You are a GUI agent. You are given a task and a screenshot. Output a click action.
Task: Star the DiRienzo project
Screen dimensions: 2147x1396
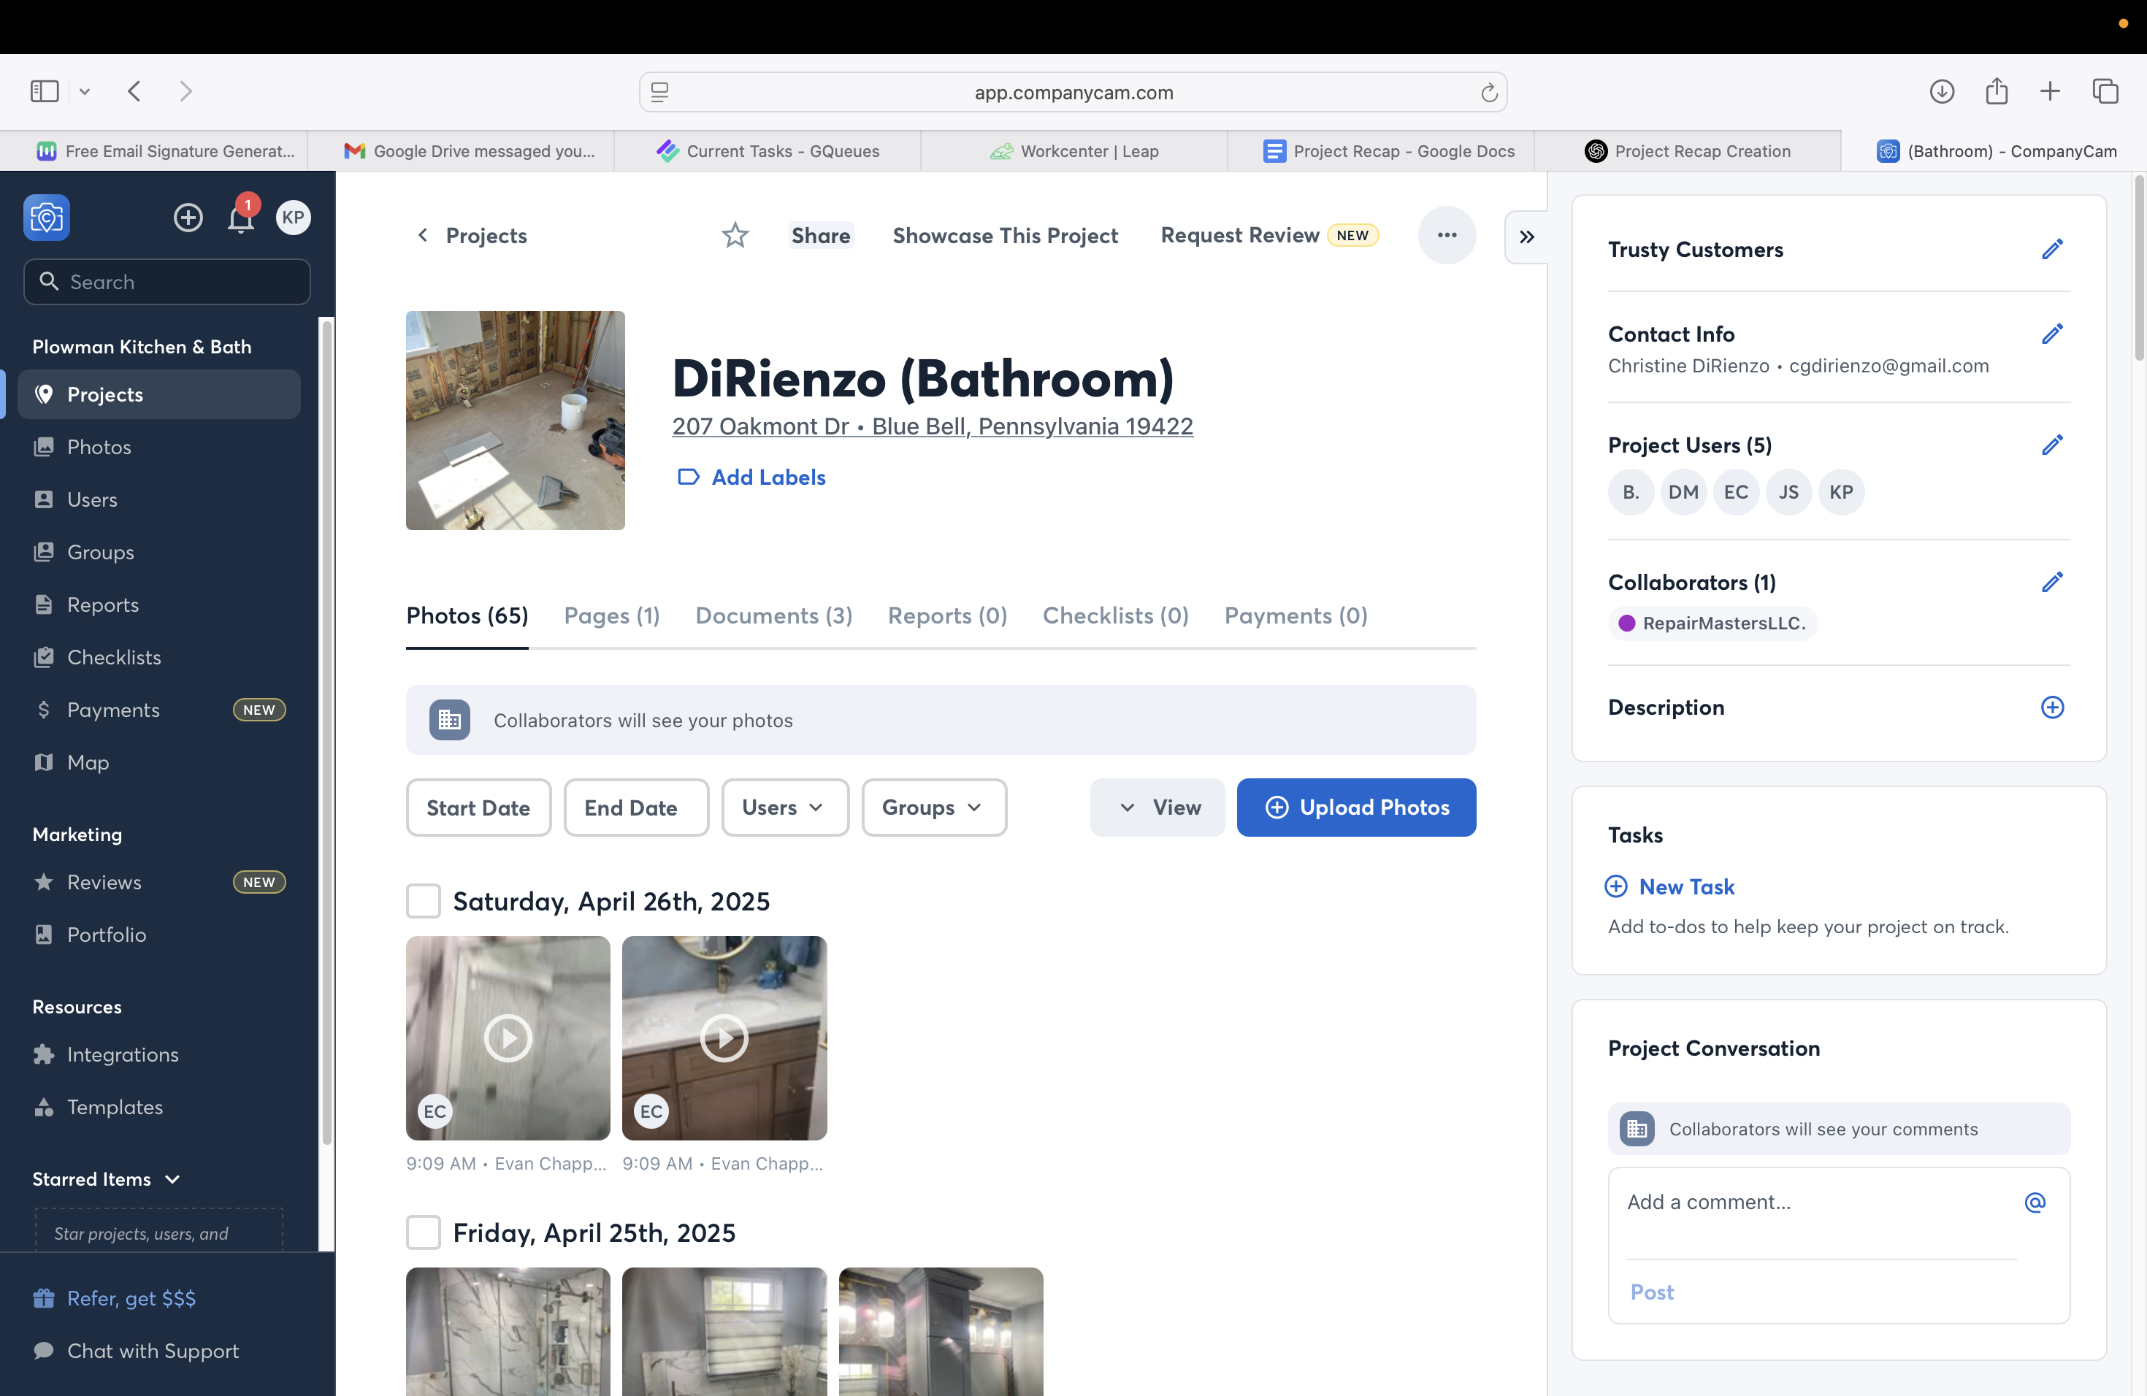[x=735, y=235]
